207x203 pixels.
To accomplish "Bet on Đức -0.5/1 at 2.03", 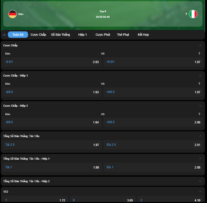I will (52, 62).
